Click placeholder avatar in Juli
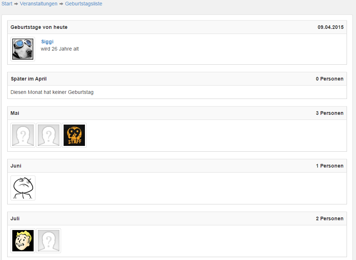The width and height of the screenshot is (356, 260). 48,241
